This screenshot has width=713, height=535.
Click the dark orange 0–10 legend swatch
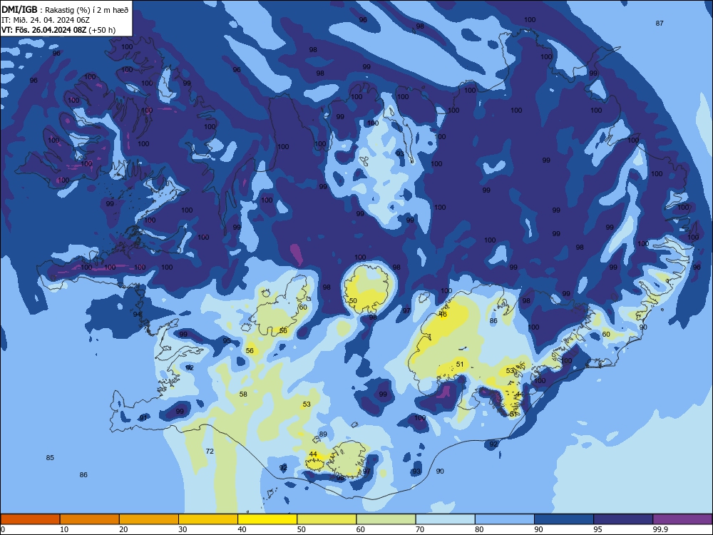coord(30,519)
